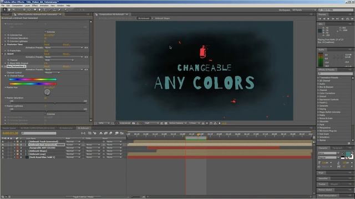Toggle motion blur switch in timeline header
The image size is (355, 199).
111,133
